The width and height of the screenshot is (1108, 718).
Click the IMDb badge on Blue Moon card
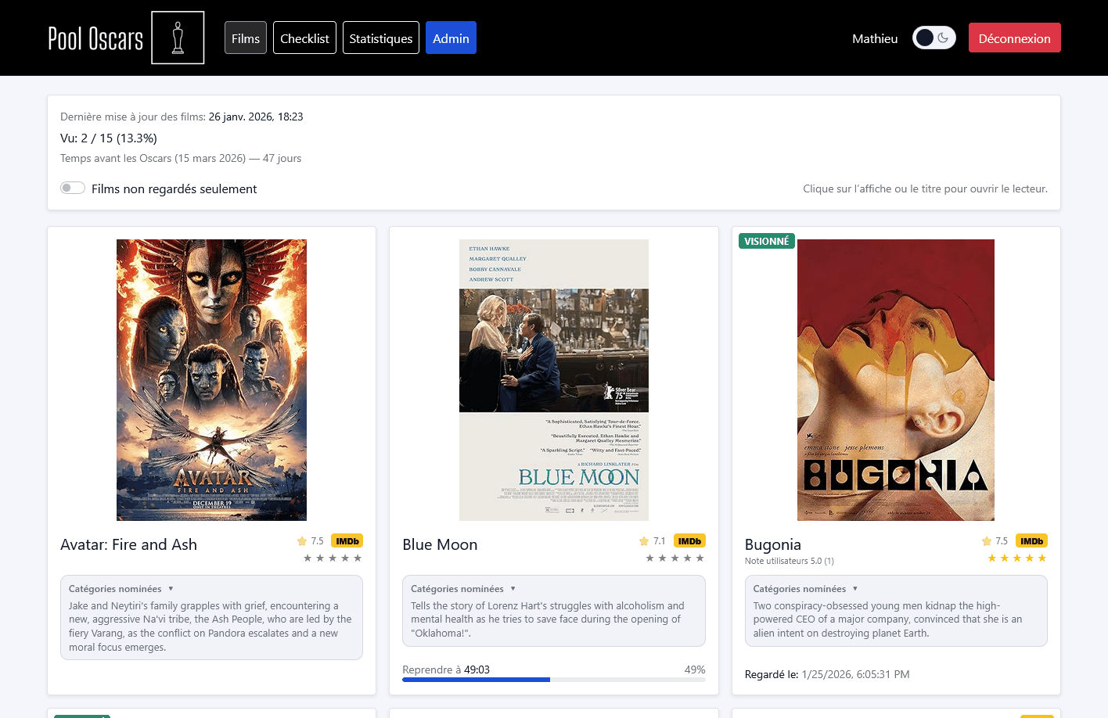pos(689,540)
